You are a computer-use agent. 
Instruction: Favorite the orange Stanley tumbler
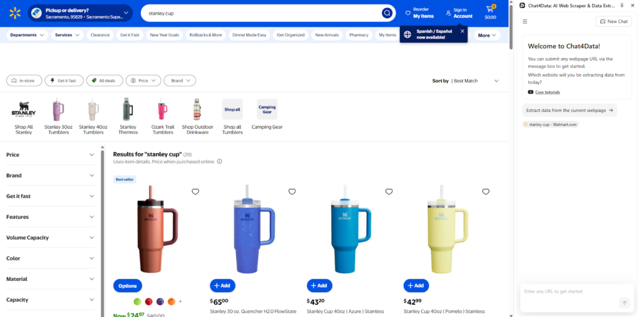tap(195, 192)
